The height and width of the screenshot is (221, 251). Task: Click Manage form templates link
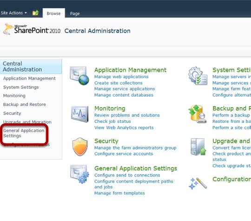tap(119, 193)
